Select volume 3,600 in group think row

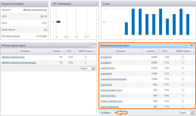[154, 74]
